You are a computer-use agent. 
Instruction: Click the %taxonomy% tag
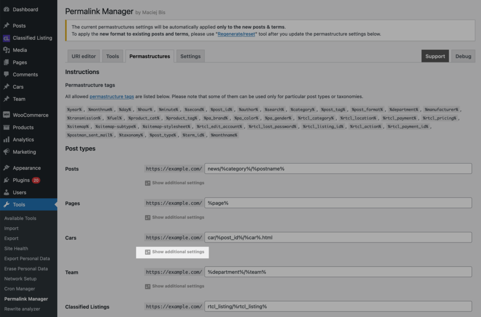coord(131,135)
